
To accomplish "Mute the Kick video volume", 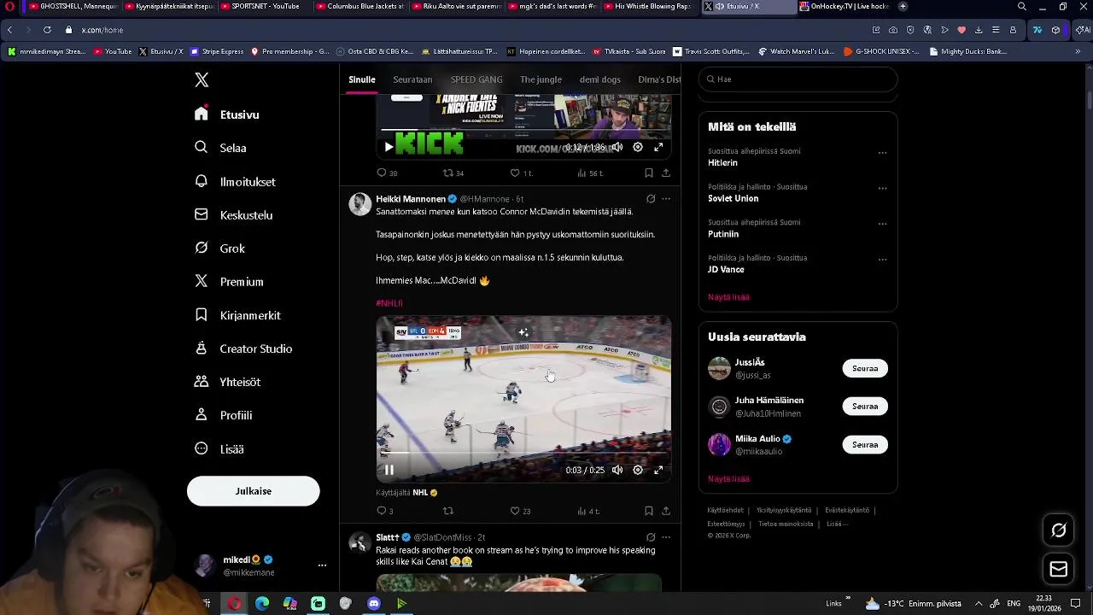I will pos(617,147).
